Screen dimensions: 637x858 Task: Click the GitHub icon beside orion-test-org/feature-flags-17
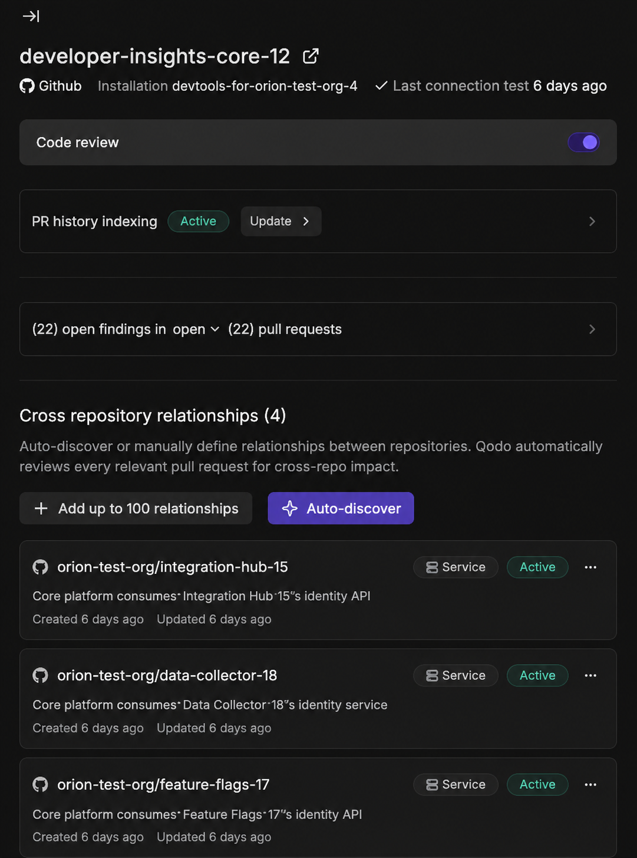40,785
